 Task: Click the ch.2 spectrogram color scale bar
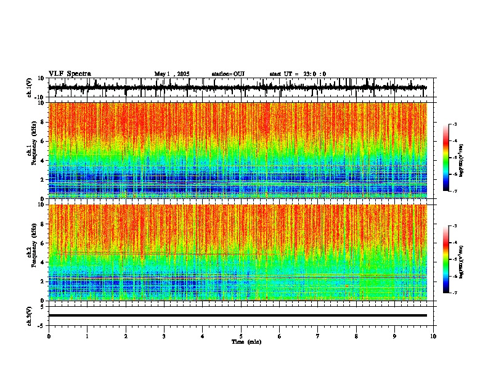tap(445, 259)
